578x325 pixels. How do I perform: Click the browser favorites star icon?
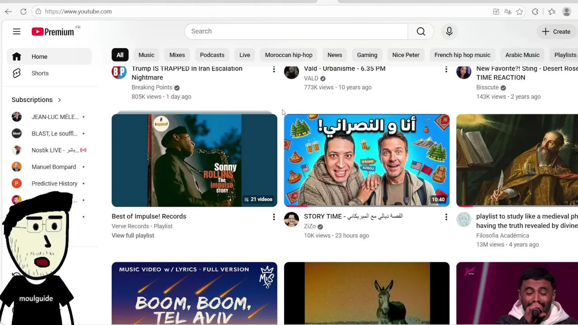(x=520, y=12)
